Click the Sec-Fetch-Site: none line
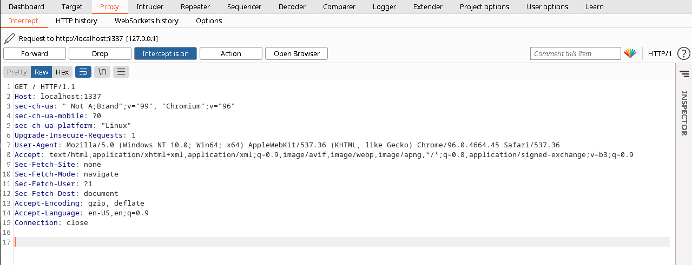This screenshot has height=265, width=692. pyautogui.click(x=58, y=164)
